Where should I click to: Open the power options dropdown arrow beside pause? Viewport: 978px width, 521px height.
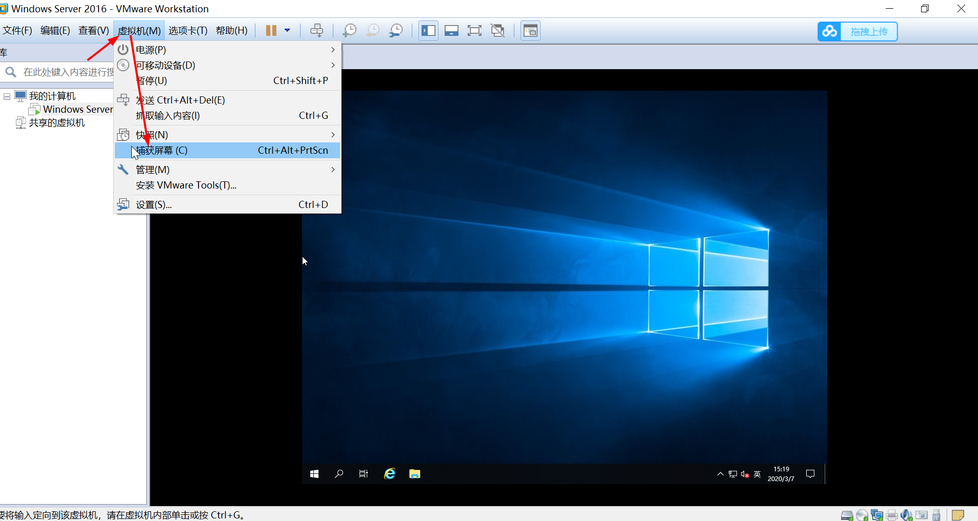click(x=287, y=31)
